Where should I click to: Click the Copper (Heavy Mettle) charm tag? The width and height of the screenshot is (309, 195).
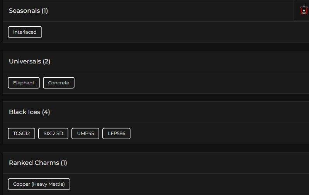[39, 184]
